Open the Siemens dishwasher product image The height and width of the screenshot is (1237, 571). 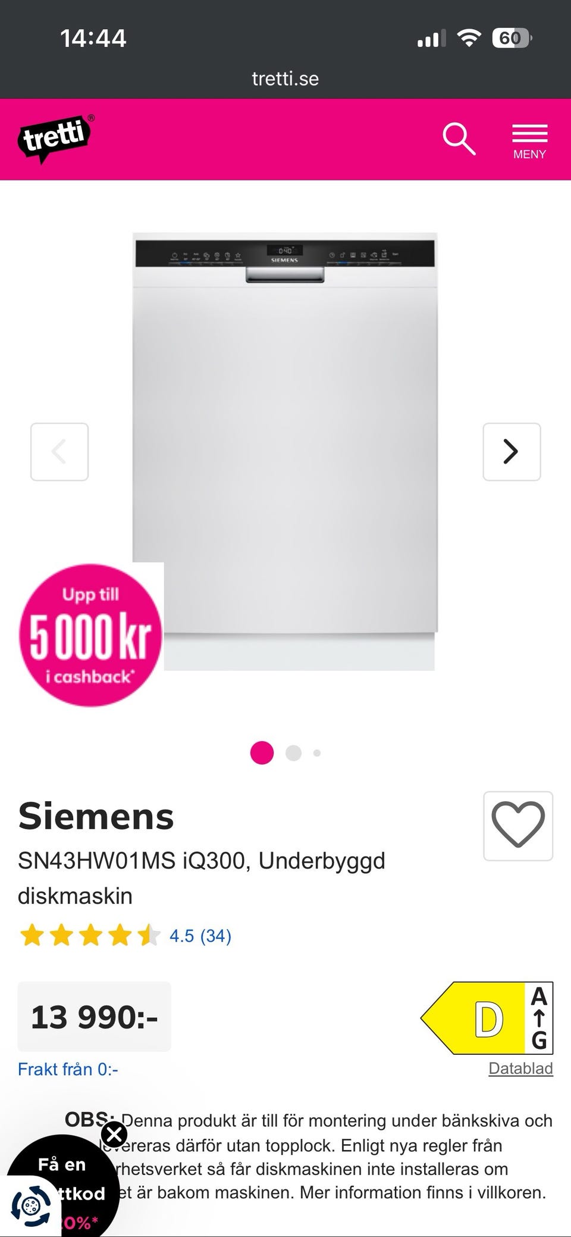coord(285,451)
